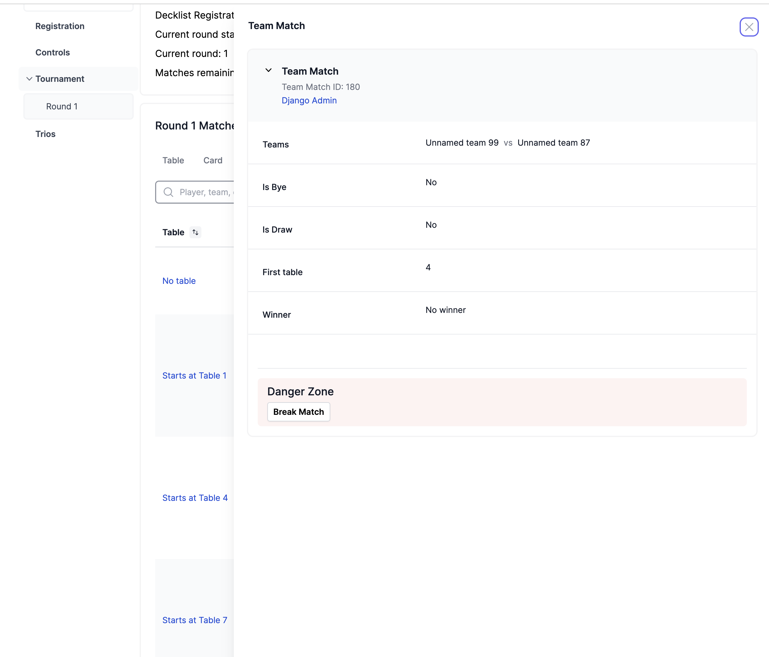This screenshot has height=657, width=769.
Task: Click the search magnifier icon
Action: [x=168, y=192]
